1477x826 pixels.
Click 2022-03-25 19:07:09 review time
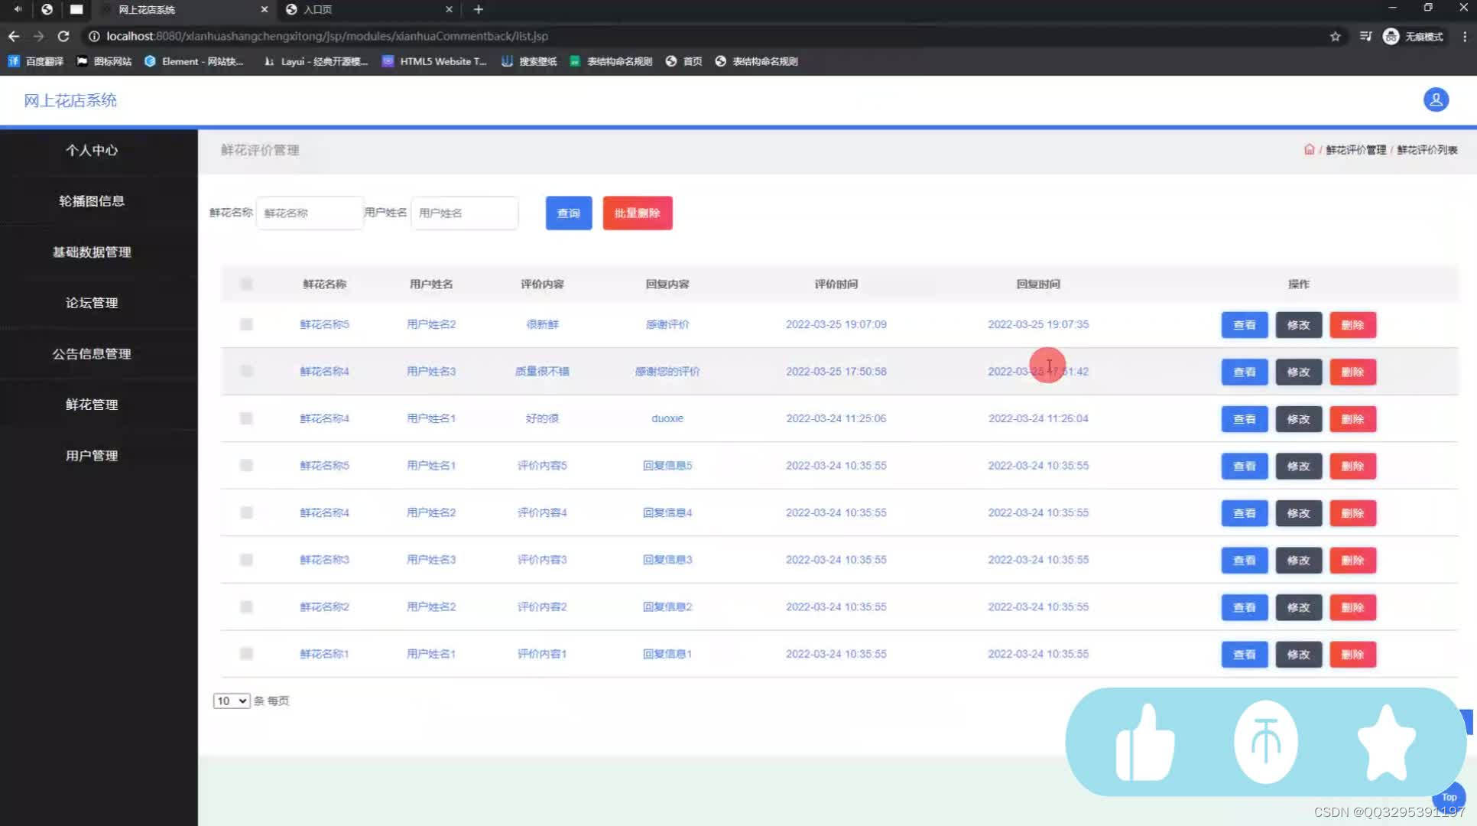pyautogui.click(x=836, y=324)
